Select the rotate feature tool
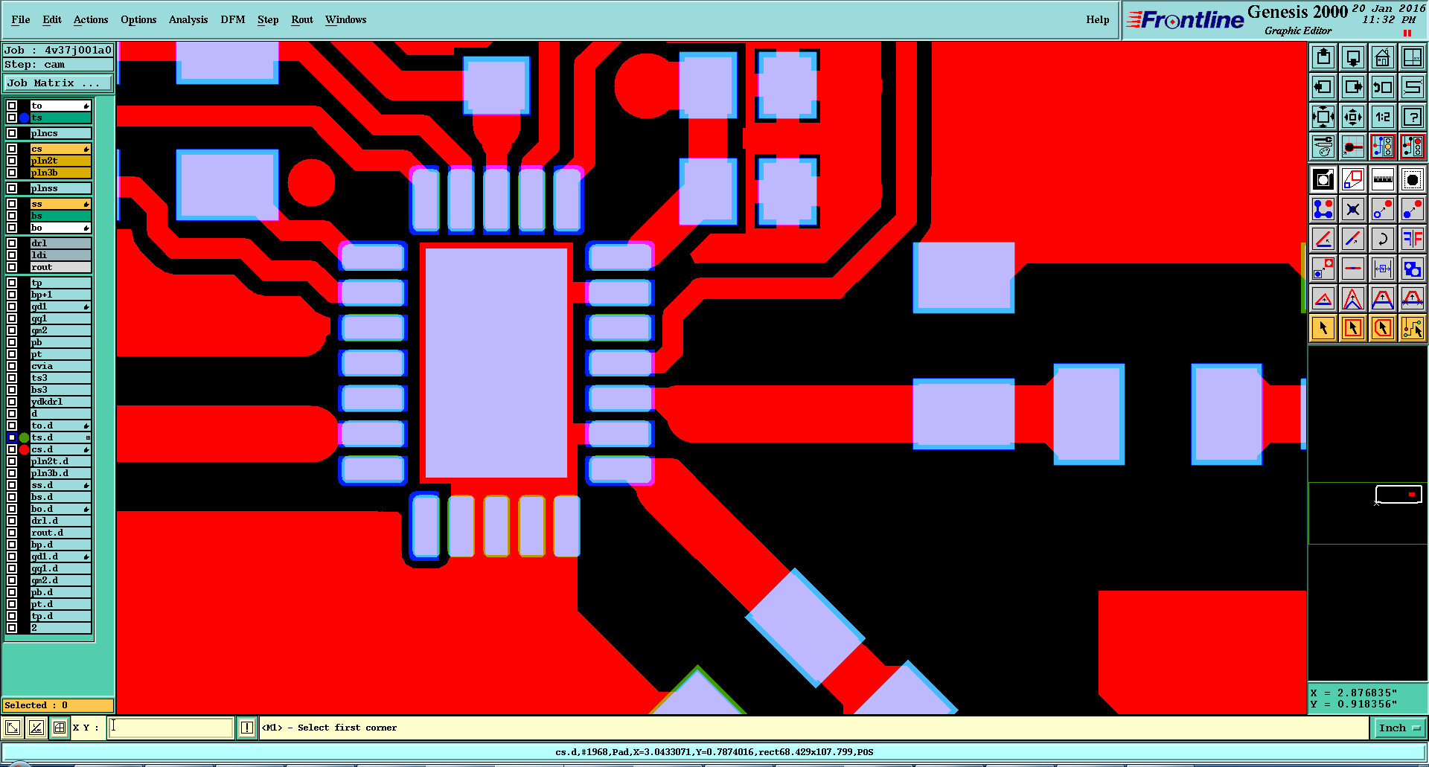The width and height of the screenshot is (1429, 767). 1382,239
